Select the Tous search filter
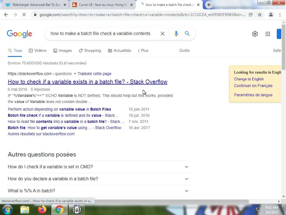The height and width of the screenshot is (215, 286). click(x=15, y=50)
